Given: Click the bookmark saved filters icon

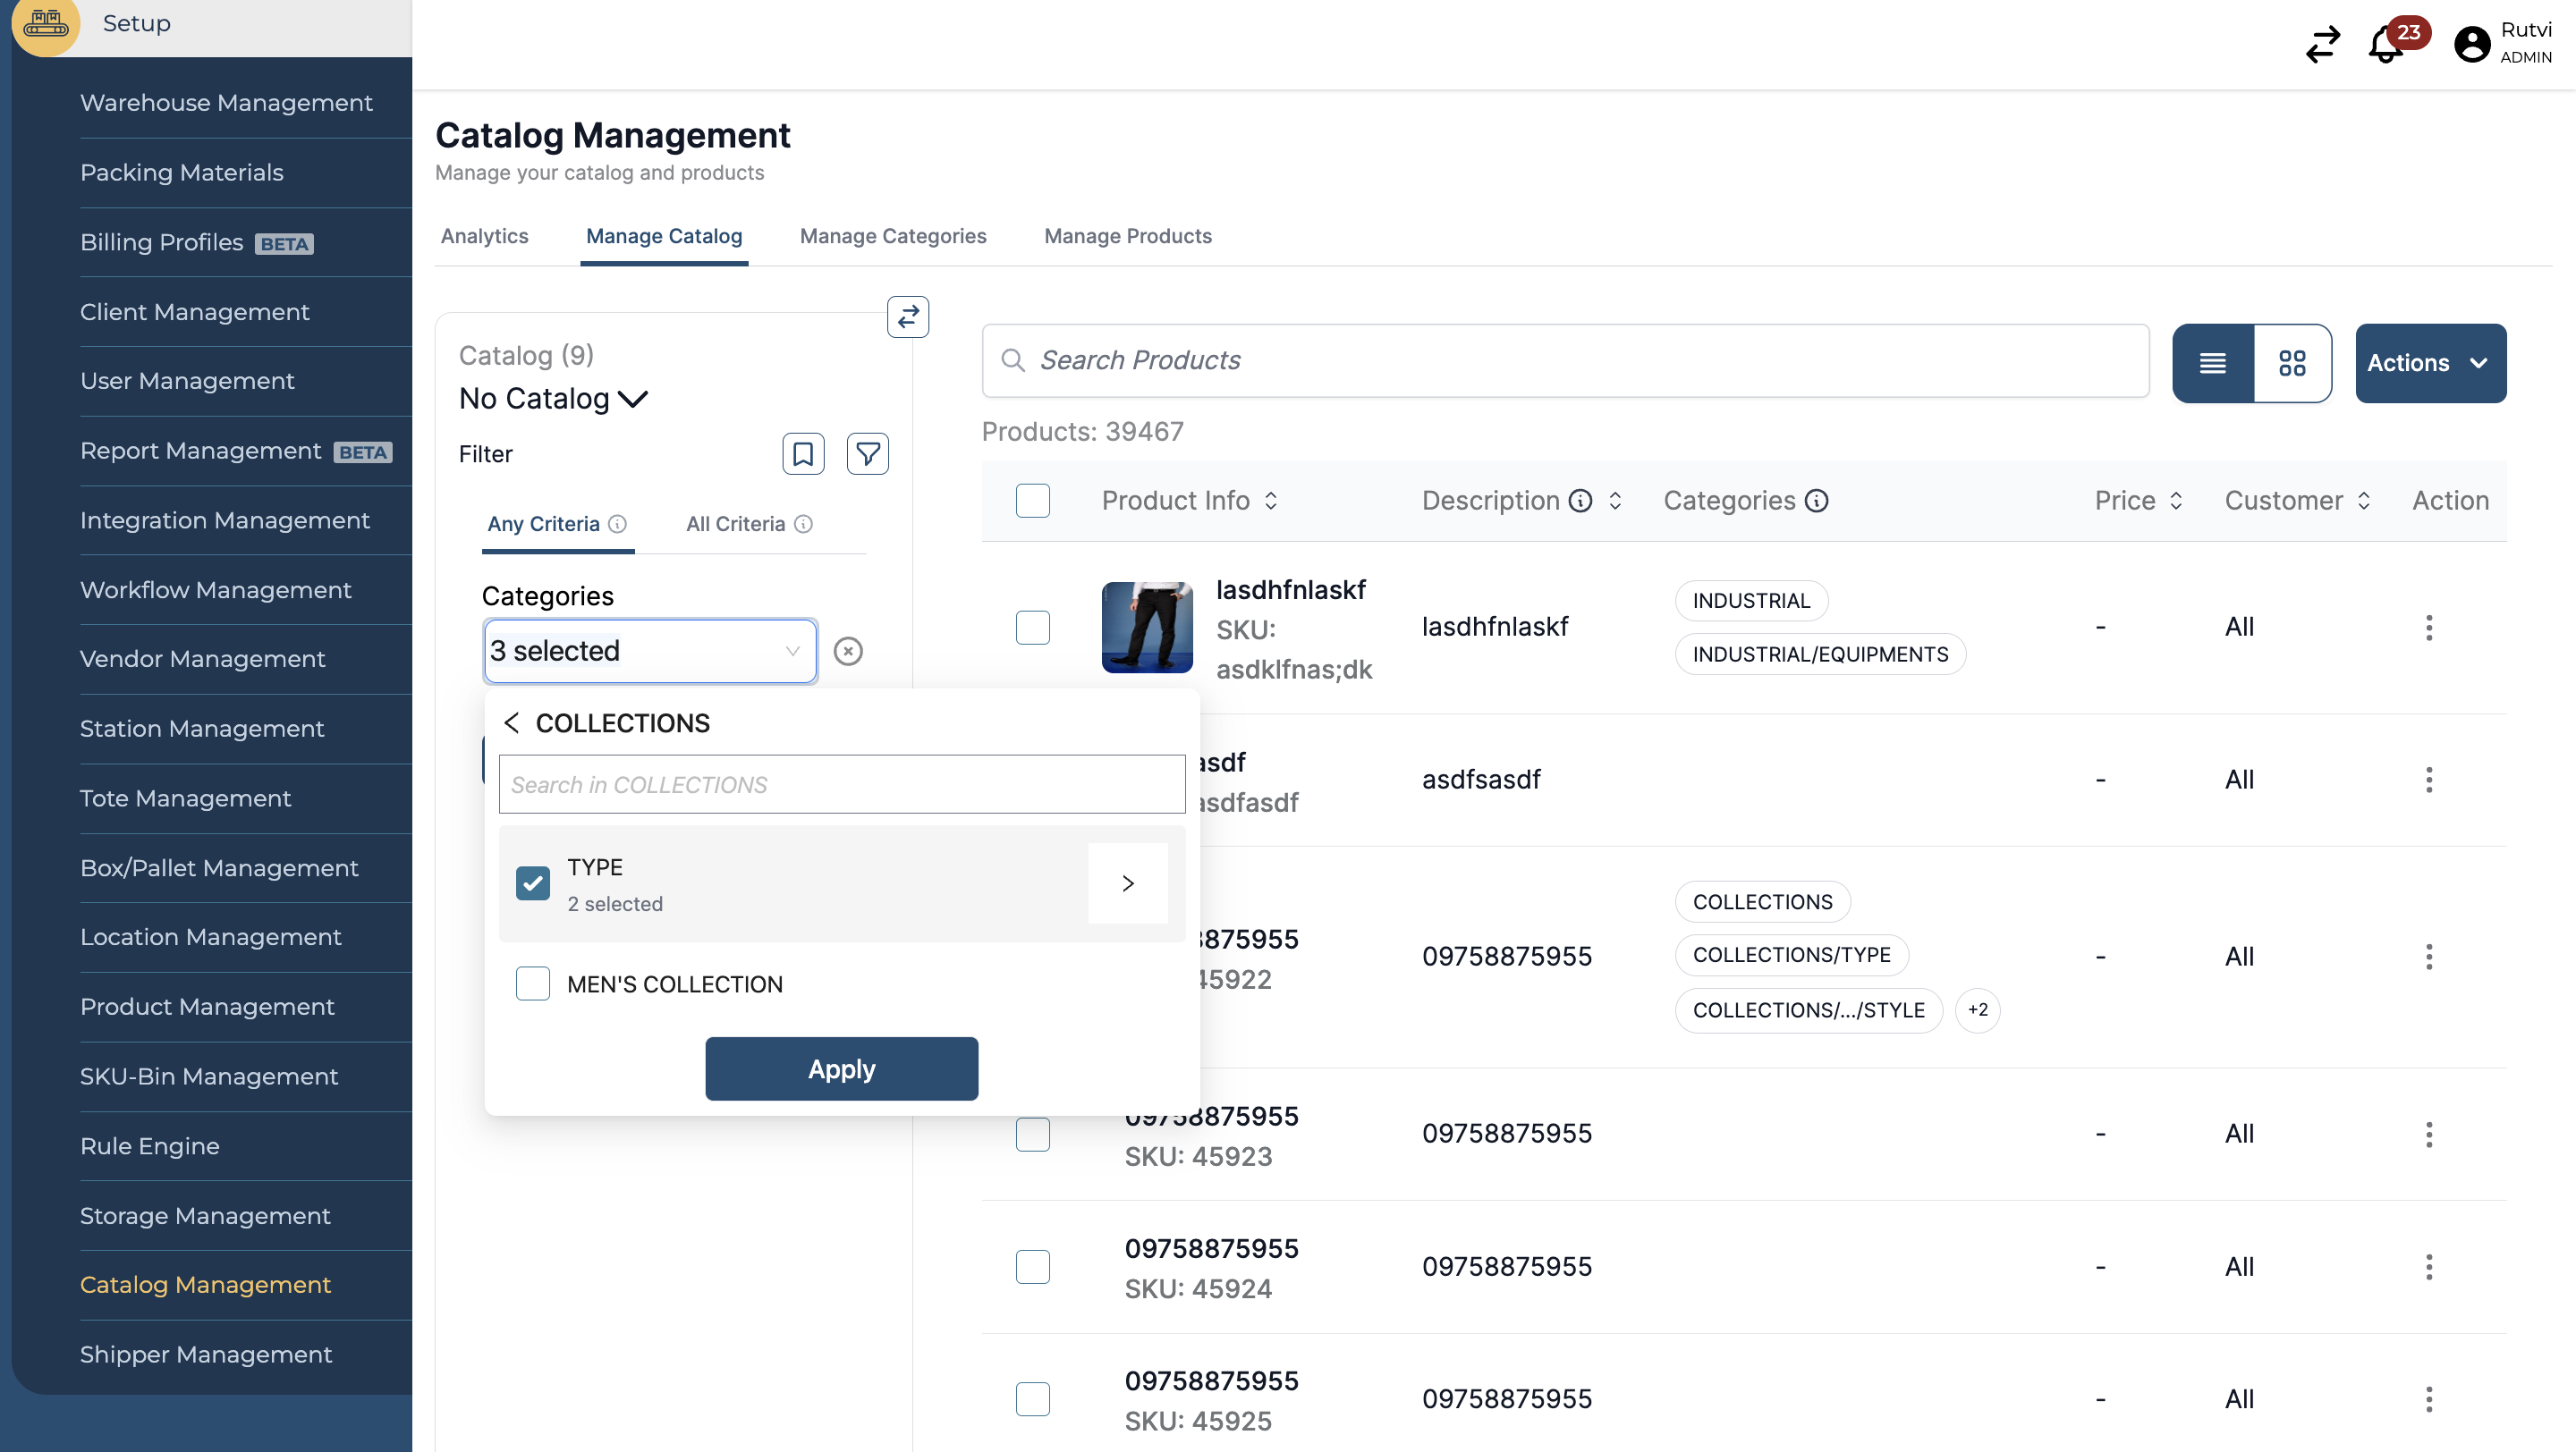Looking at the screenshot, I should click(803, 453).
